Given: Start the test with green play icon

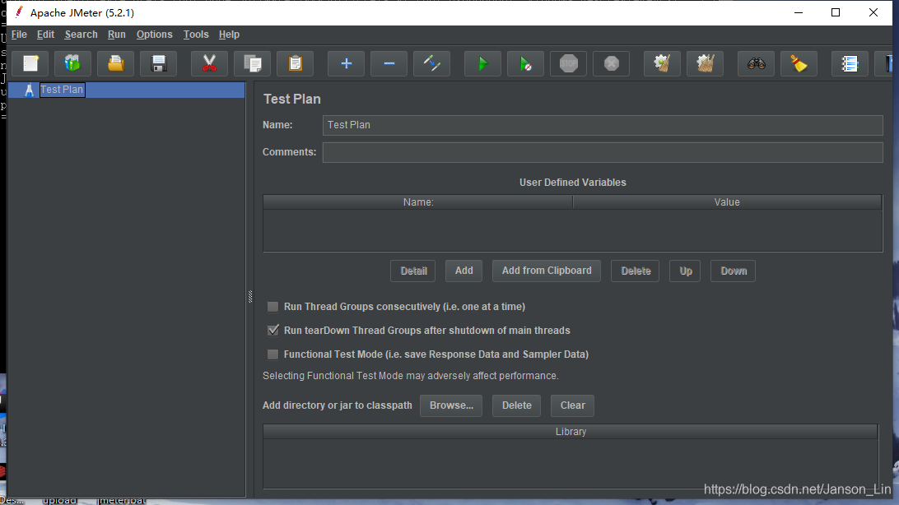Looking at the screenshot, I should (482, 63).
